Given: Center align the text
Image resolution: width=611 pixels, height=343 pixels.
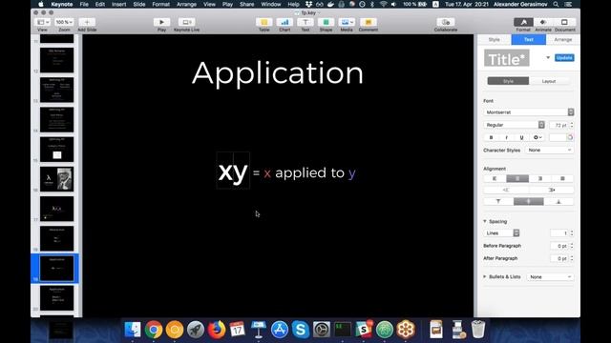Looking at the screenshot, I should tap(517, 178).
